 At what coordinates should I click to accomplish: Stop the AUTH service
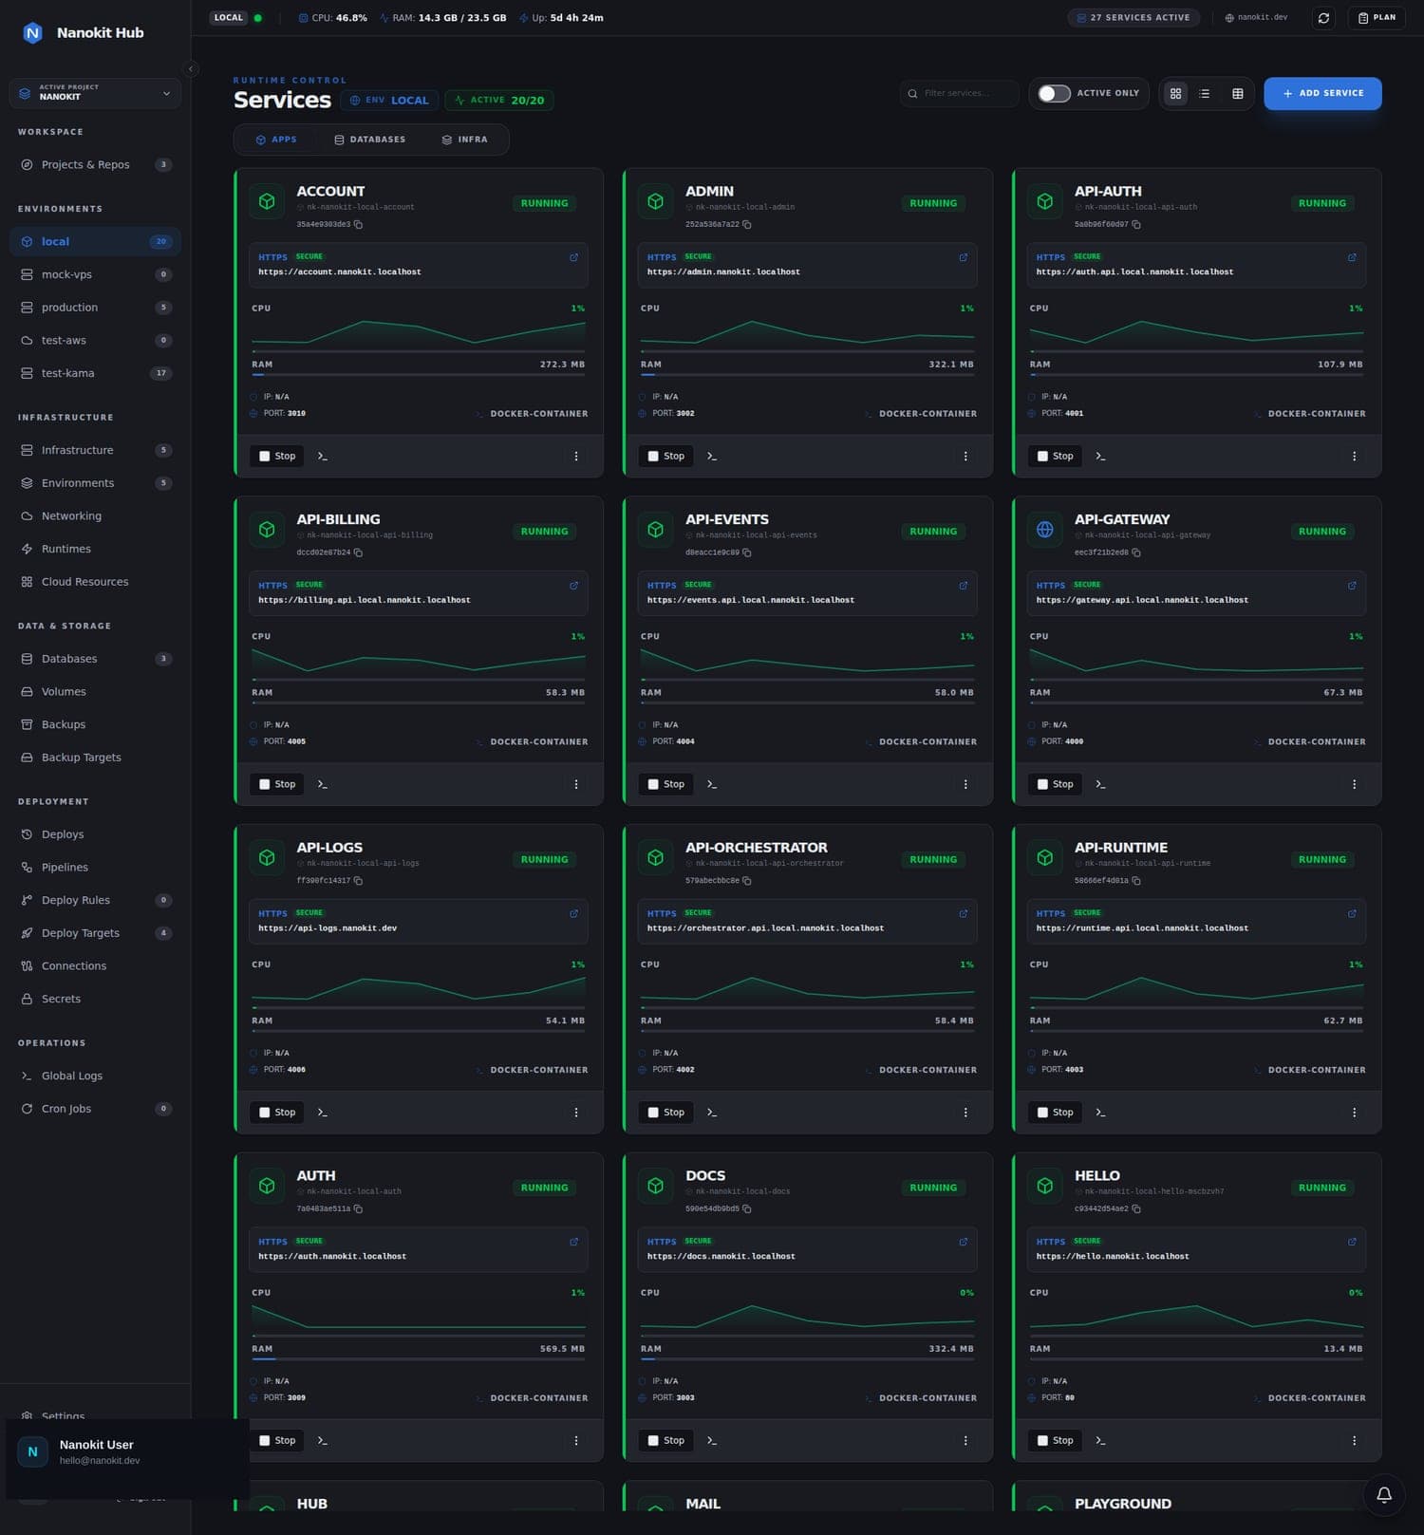pyautogui.click(x=277, y=1441)
